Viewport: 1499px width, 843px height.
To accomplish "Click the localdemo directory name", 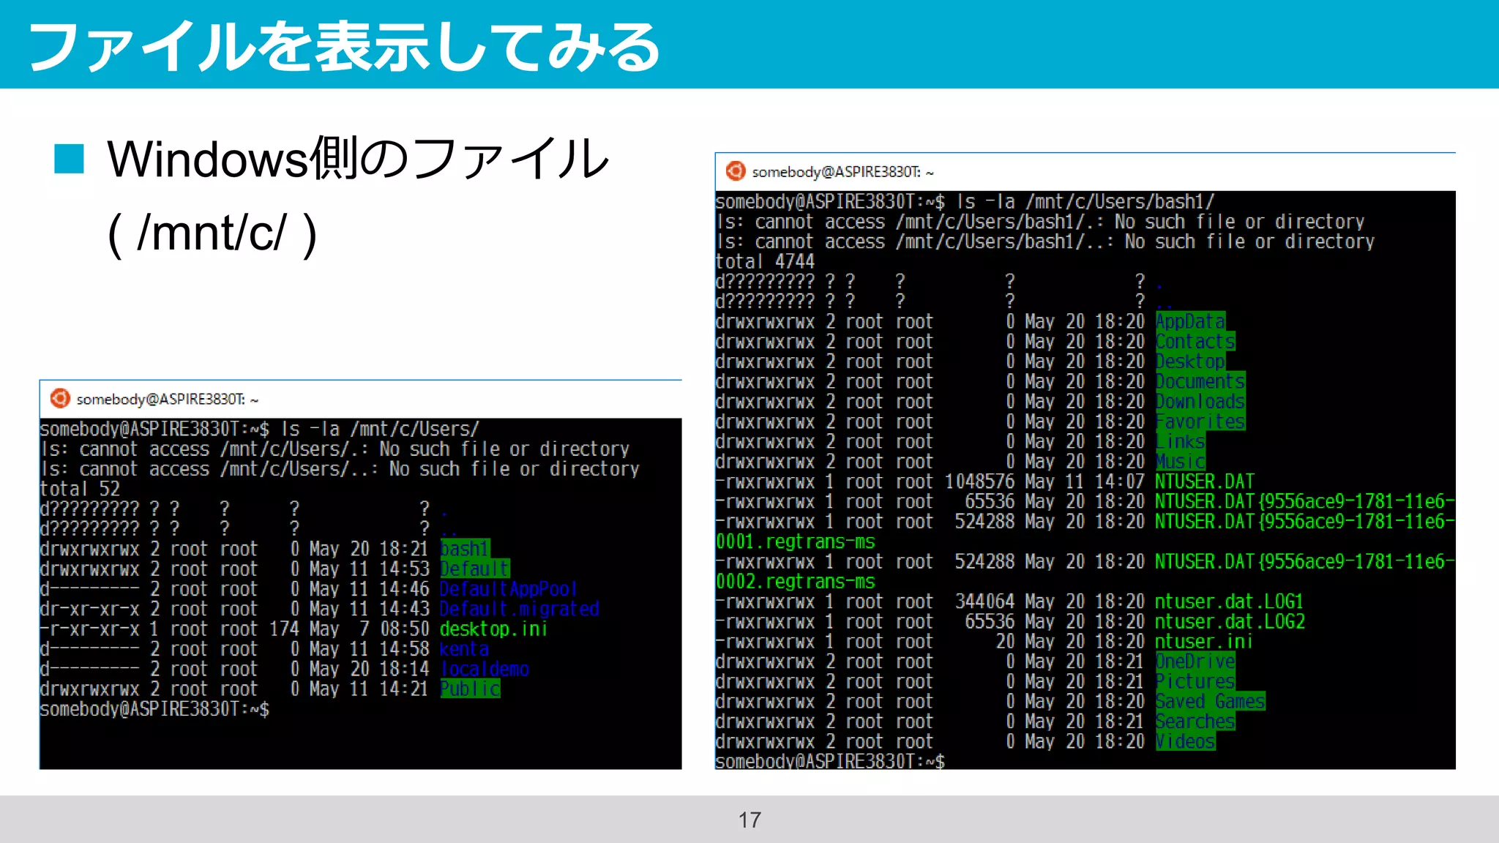I will [485, 669].
